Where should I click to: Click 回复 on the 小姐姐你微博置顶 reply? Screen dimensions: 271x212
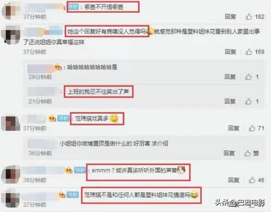click(229, 153)
